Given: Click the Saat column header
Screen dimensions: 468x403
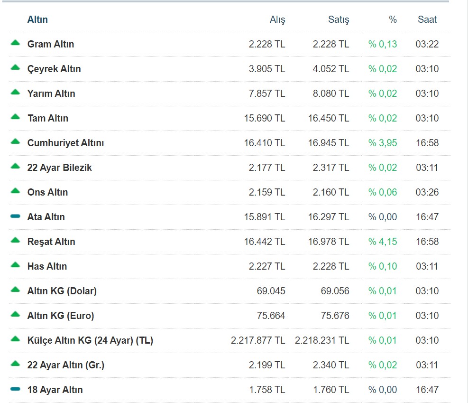Looking at the screenshot, I should click(x=427, y=19).
